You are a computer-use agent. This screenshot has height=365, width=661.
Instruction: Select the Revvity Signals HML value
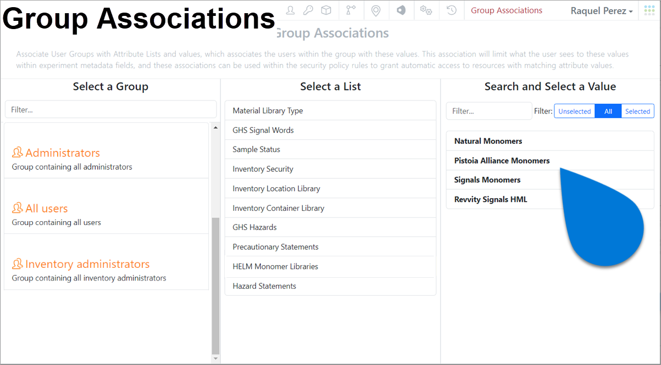pos(550,199)
